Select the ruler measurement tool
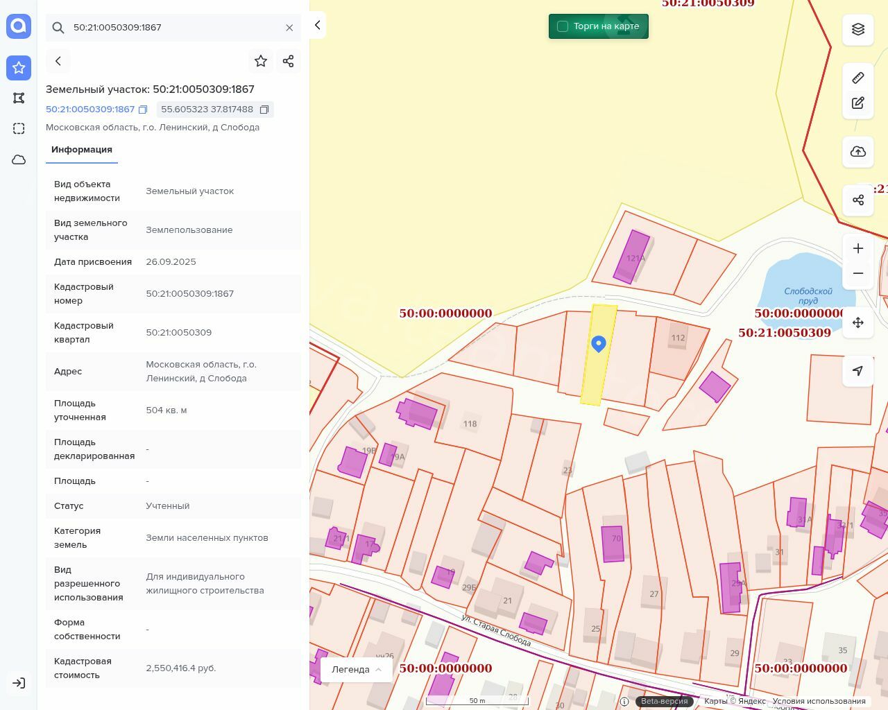The height and width of the screenshot is (710, 888). [x=858, y=78]
